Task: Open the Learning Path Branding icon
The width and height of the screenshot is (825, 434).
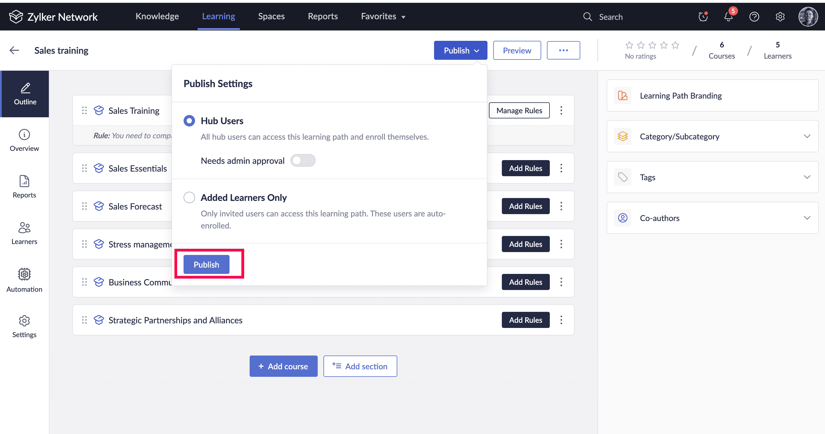Action: [x=622, y=95]
